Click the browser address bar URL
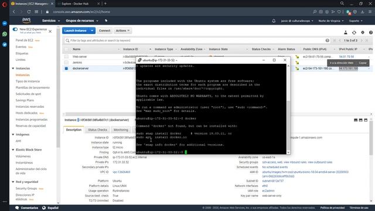375x211 pixels. pyautogui.click(x=81, y=12)
